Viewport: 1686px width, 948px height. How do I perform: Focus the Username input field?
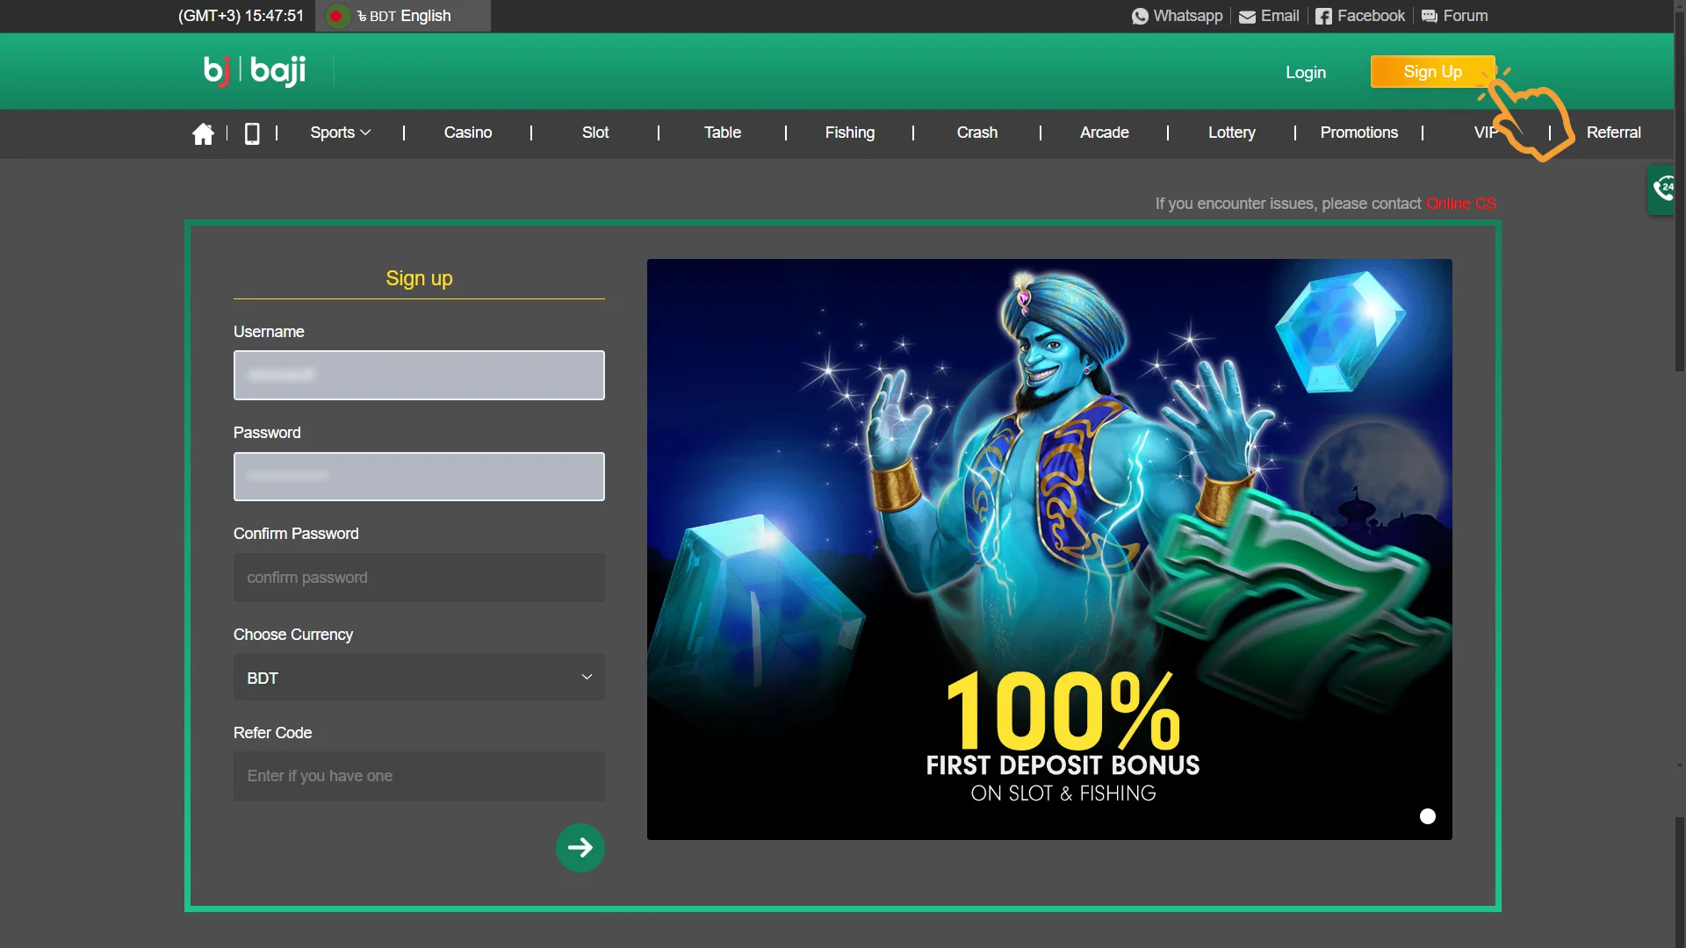419,376
